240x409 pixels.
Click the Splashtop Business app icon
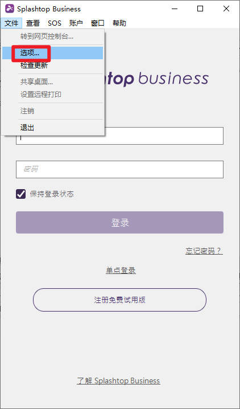tap(10, 9)
